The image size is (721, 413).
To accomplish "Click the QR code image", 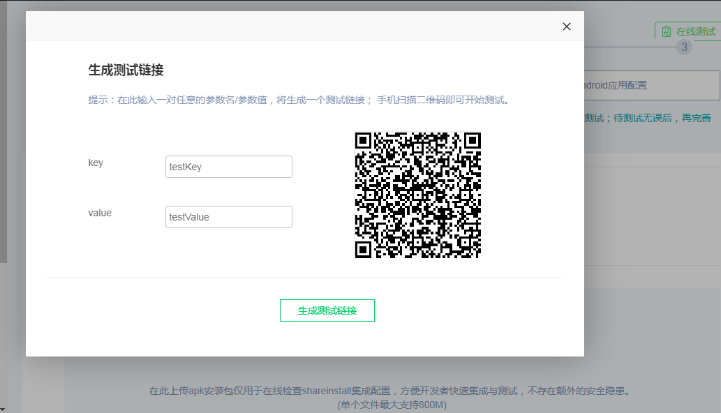I will click(417, 194).
